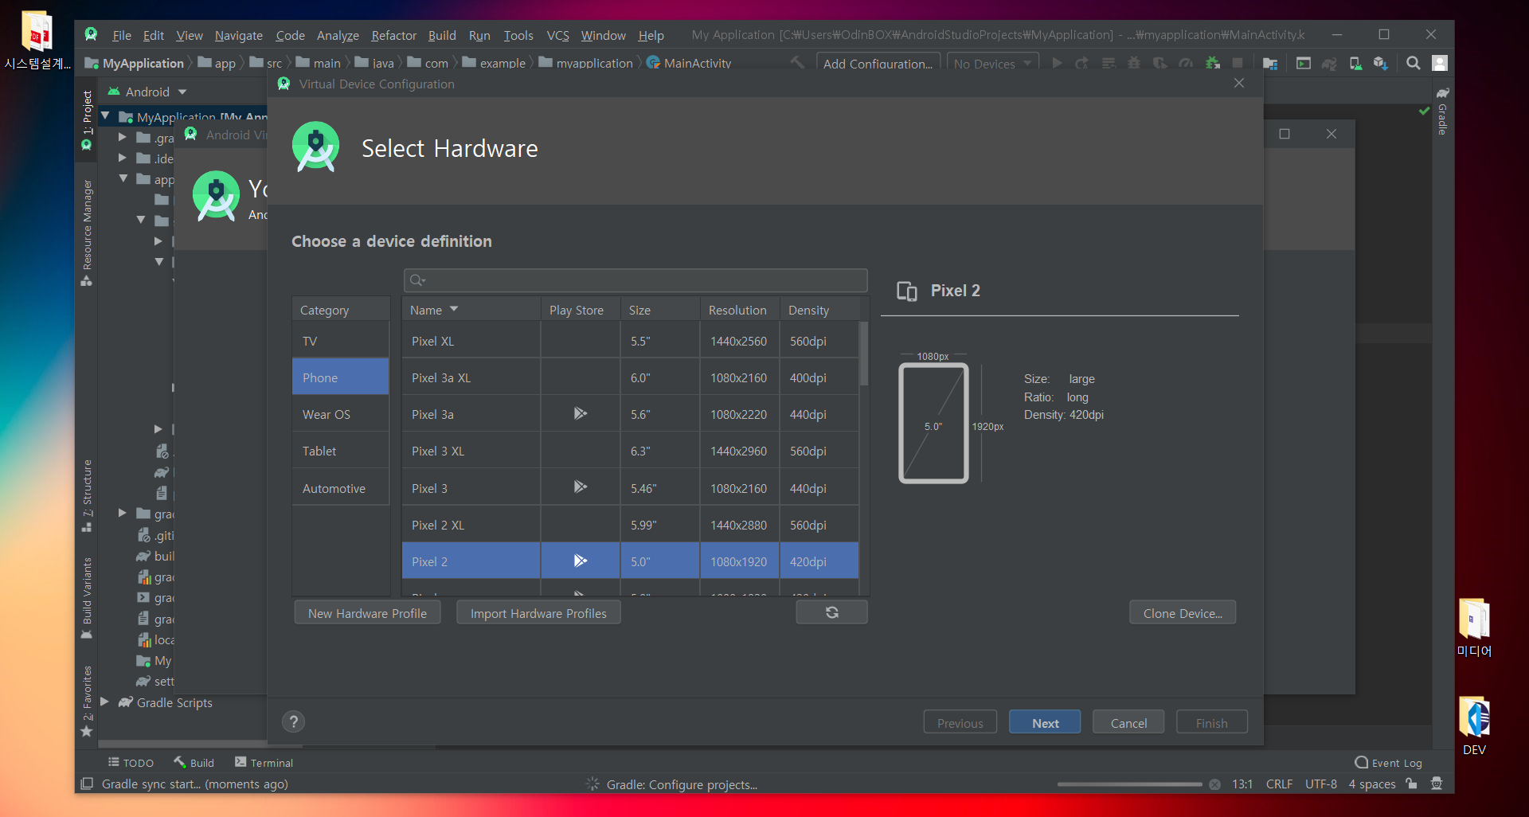The height and width of the screenshot is (817, 1529).
Task: Expand the .gra folder tree node
Action: pyautogui.click(x=123, y=137)
